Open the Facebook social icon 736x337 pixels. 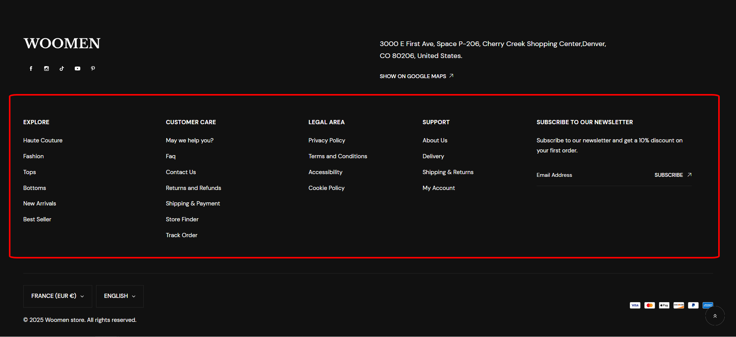(x=31, y=68)
